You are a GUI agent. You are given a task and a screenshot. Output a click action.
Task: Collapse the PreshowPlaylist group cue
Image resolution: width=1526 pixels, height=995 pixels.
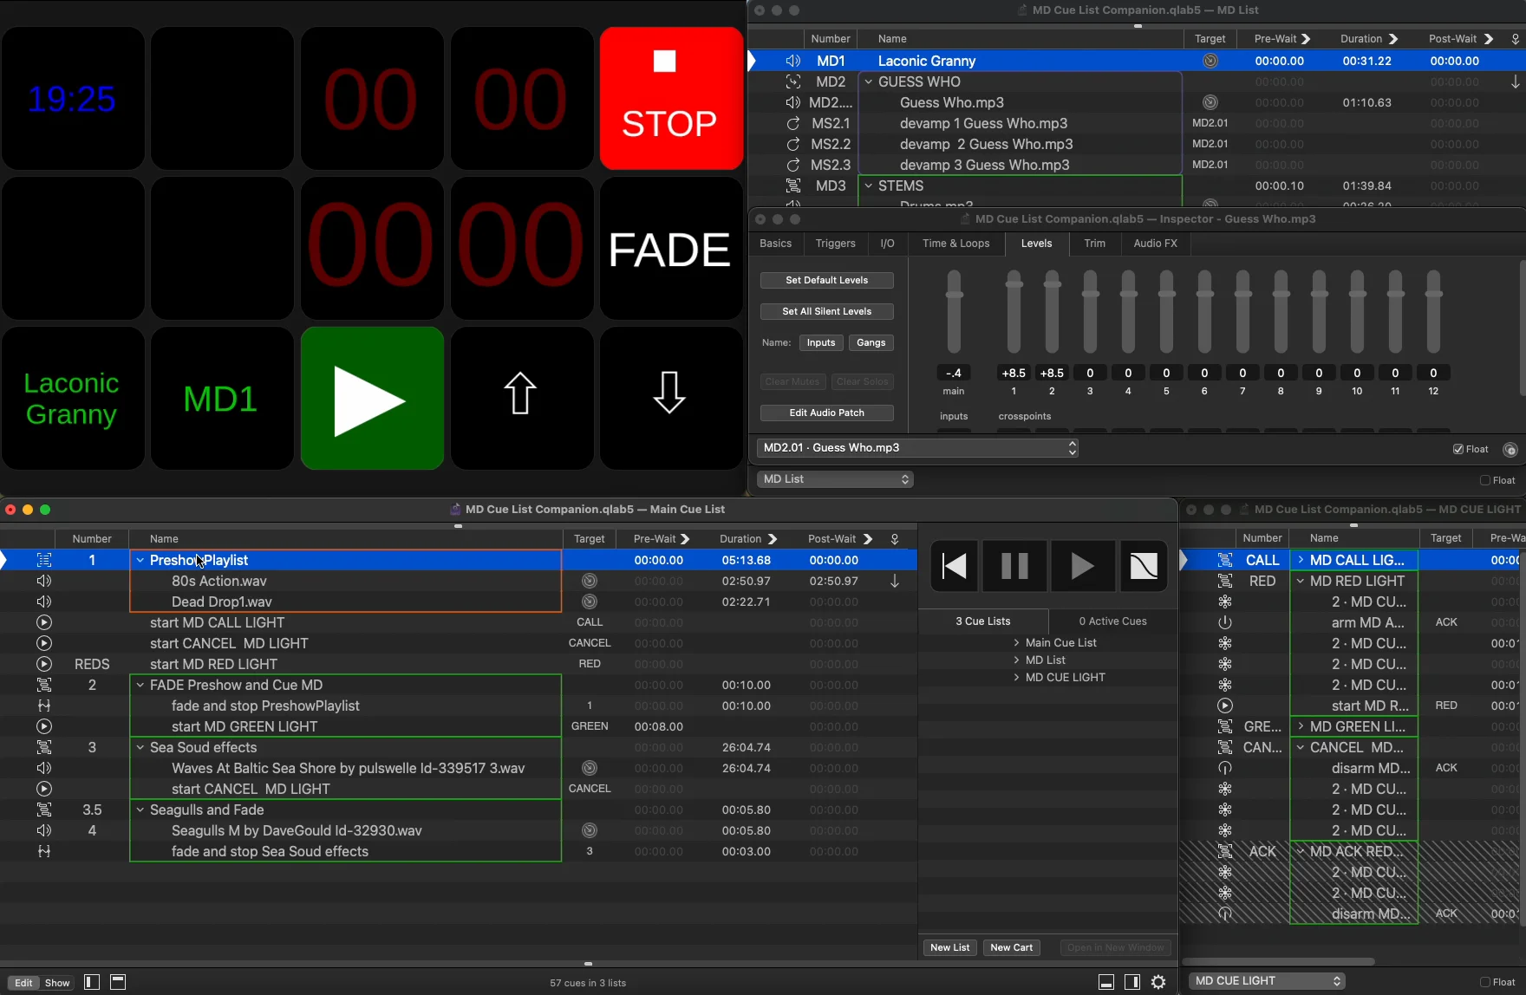point(140,561)
